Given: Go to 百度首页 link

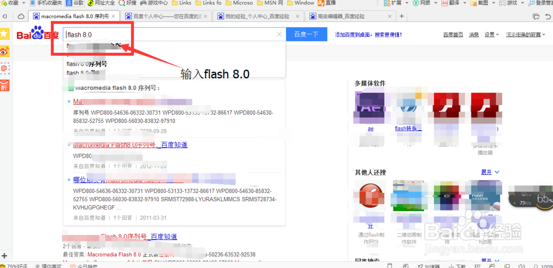Looking at the screenshot, I should coord(453,35).
